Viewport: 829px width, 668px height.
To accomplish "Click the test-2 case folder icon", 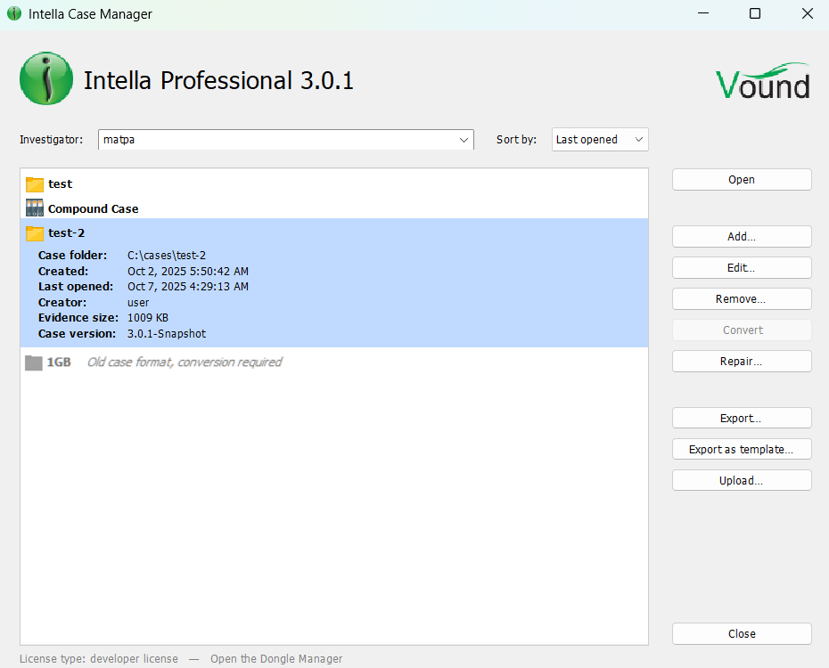I will 35,233.
